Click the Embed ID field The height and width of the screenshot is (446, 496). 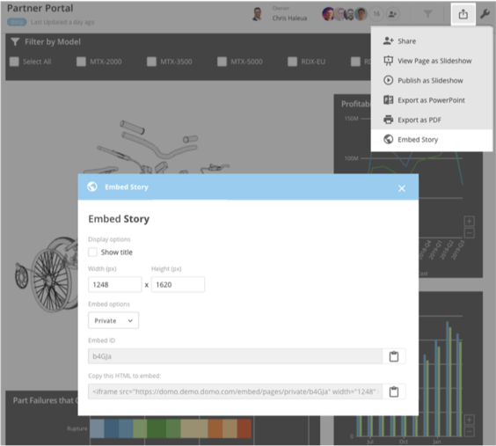point(236,356)
